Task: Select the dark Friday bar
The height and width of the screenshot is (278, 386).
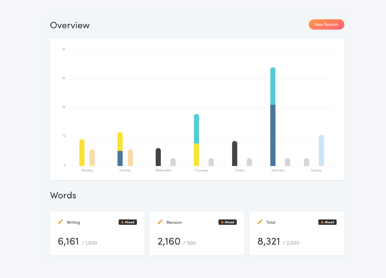Action: point(235,154)
